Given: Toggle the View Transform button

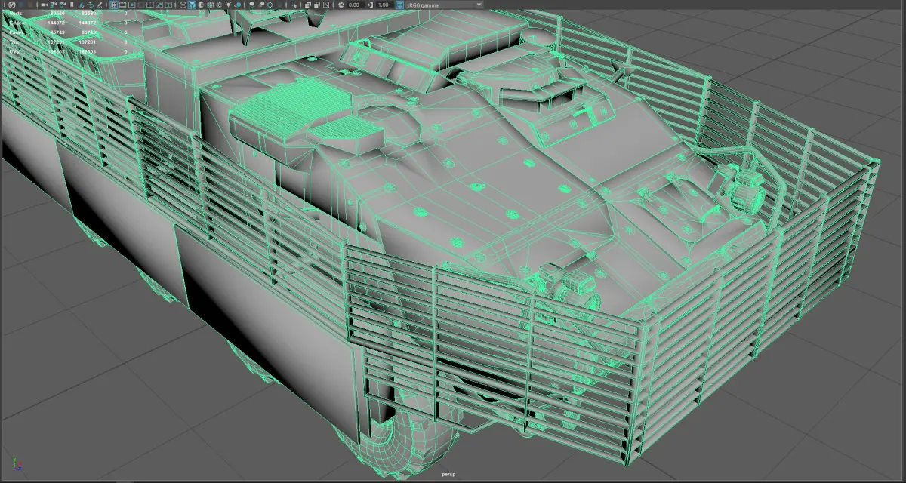Looking at the screenshot, I should click(x=399, y=5).
